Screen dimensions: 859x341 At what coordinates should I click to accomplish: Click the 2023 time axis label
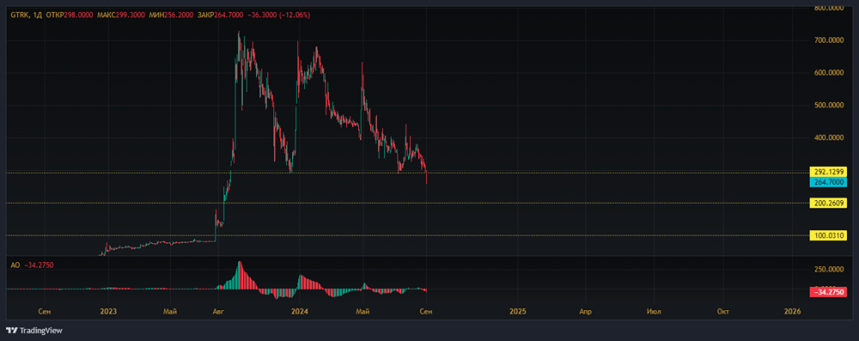tap(108, 312)
